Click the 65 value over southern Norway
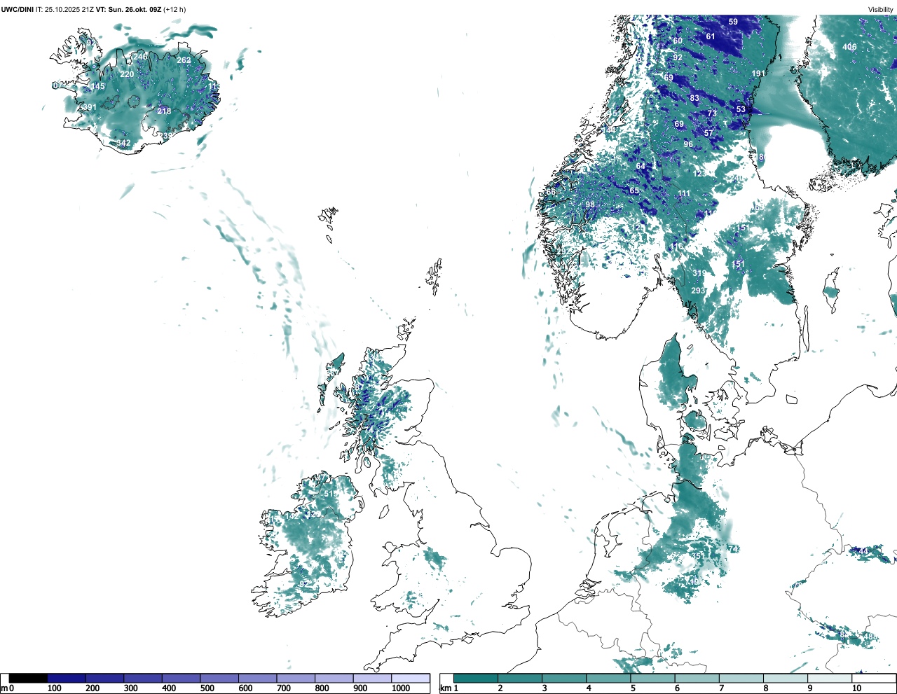 (x=634, y=190)
